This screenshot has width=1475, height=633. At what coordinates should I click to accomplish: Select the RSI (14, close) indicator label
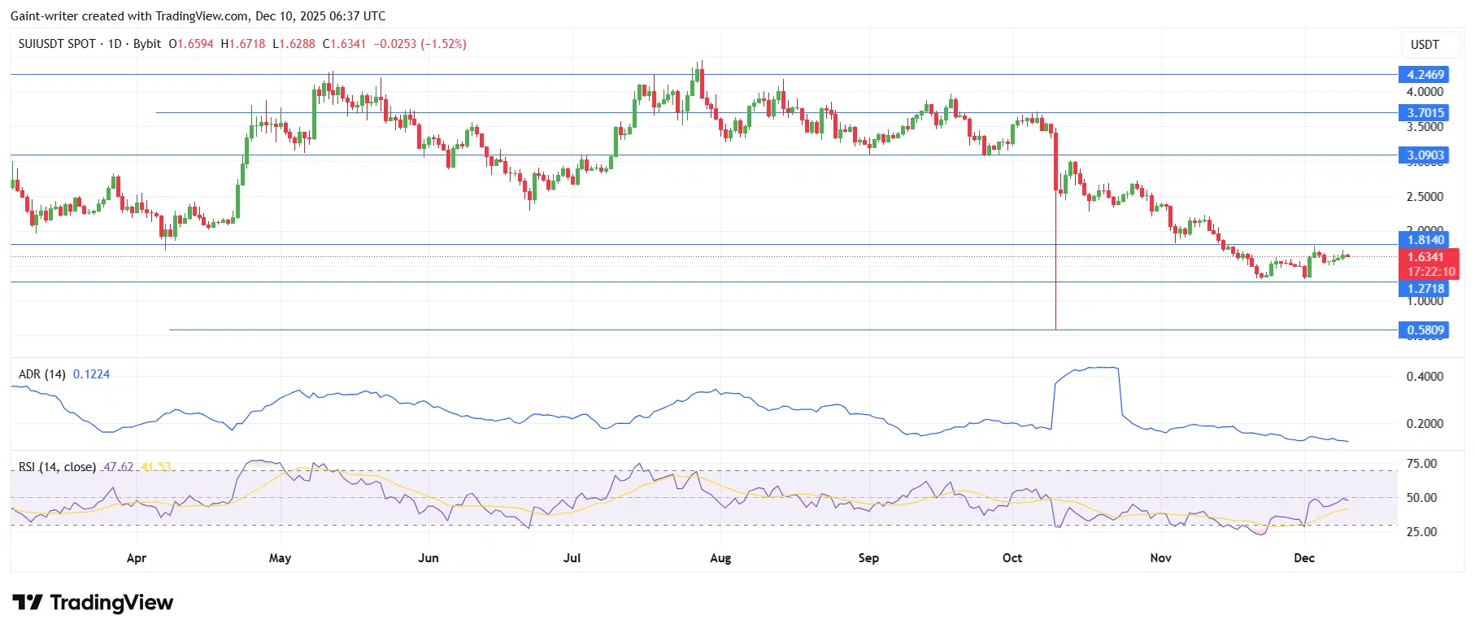(x=57, y=467)
